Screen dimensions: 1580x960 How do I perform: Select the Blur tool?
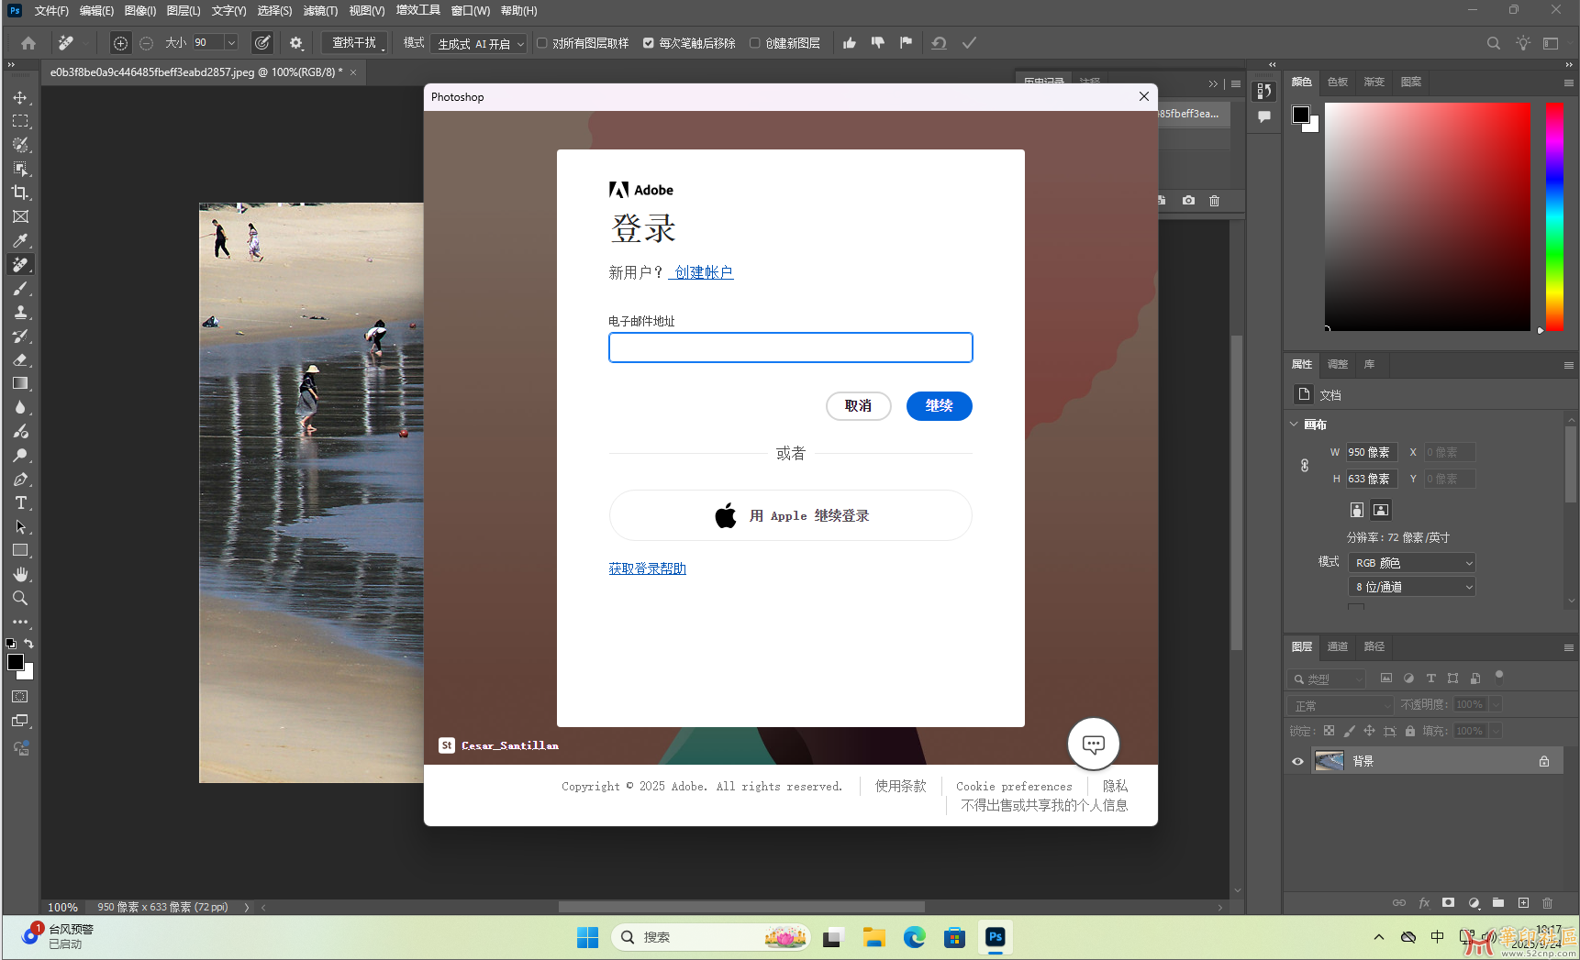click(x=20, y=407)
